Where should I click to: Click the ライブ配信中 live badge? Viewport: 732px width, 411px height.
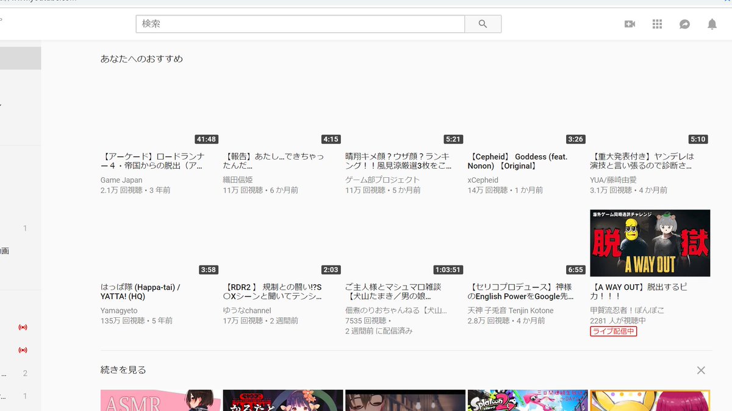(613, 331)
